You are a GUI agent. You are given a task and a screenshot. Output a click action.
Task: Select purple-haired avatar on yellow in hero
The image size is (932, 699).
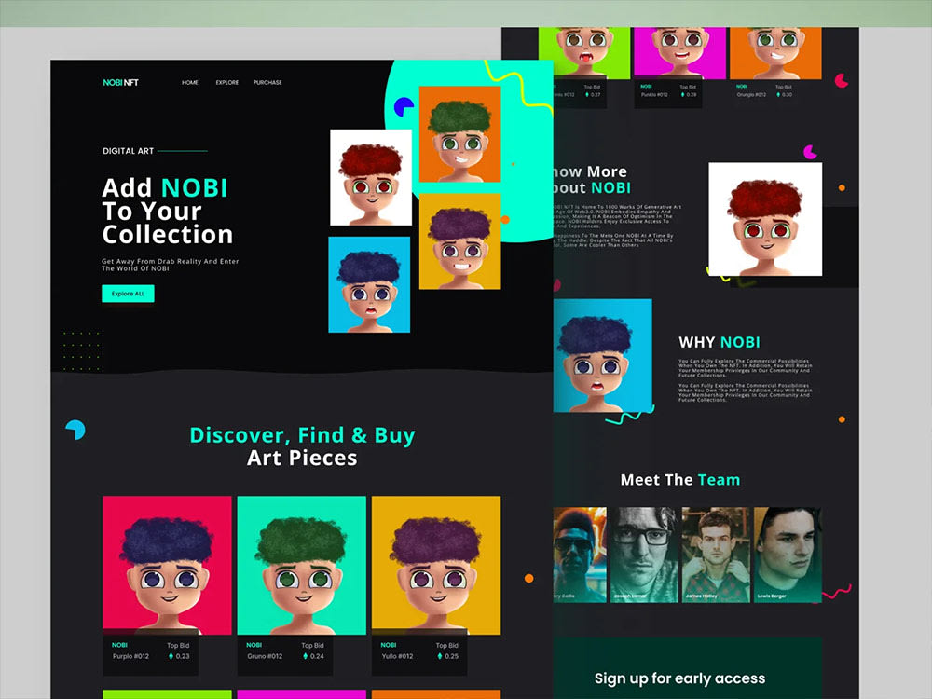(x=460, y=241)
